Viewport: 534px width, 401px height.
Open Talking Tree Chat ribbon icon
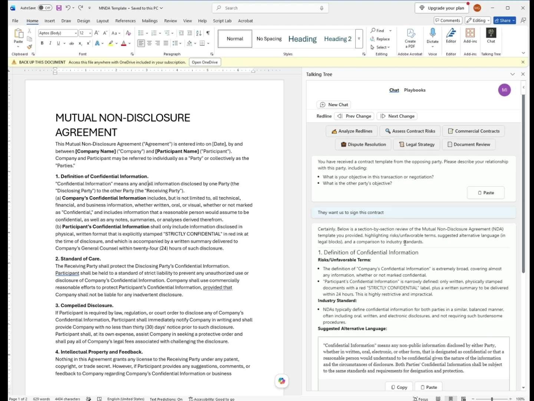(x=491, y=36)
